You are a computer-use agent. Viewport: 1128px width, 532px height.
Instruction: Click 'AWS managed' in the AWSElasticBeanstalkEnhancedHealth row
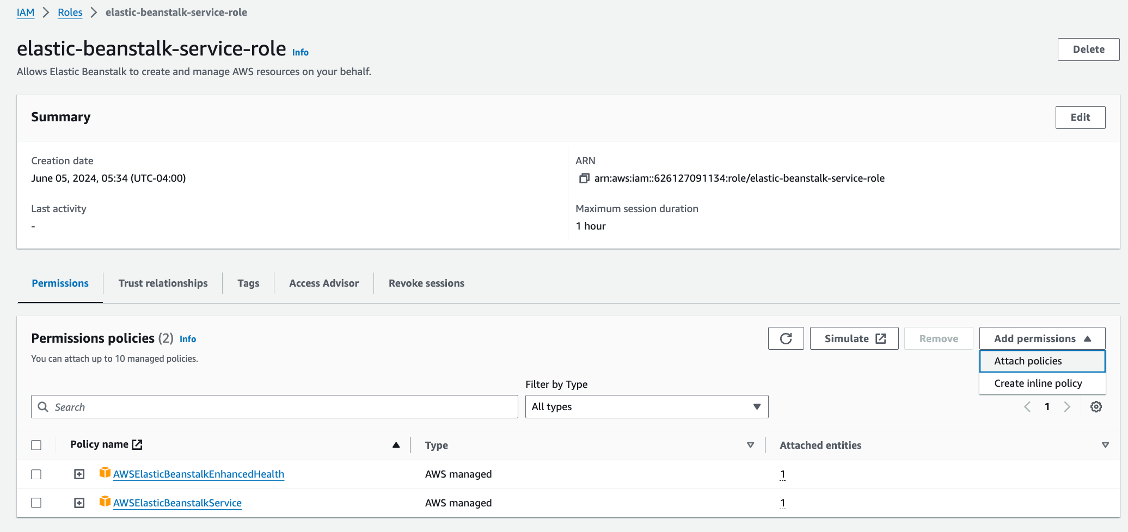458,474
